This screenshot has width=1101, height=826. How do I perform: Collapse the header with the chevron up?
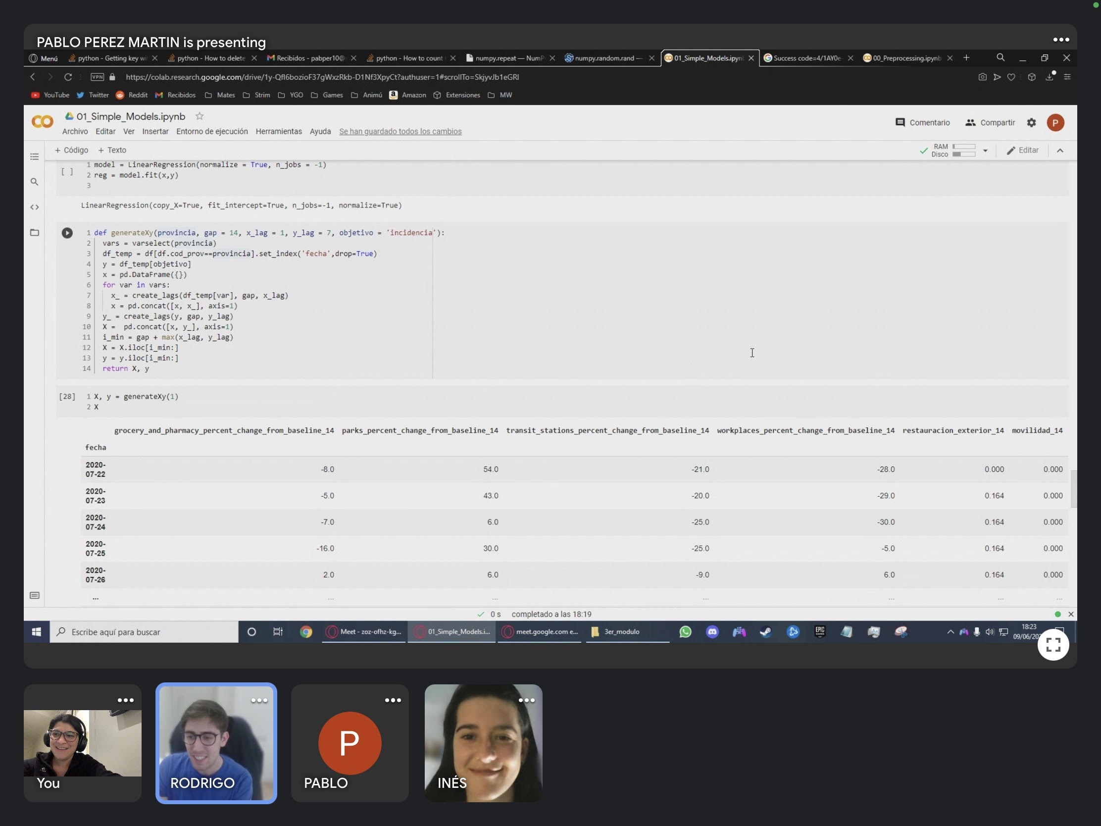pyautogui.click(x=1060, y=151)
